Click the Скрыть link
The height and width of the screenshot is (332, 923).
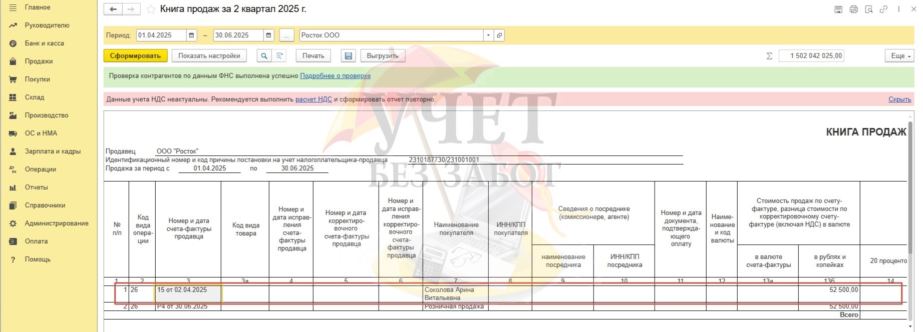899,99
